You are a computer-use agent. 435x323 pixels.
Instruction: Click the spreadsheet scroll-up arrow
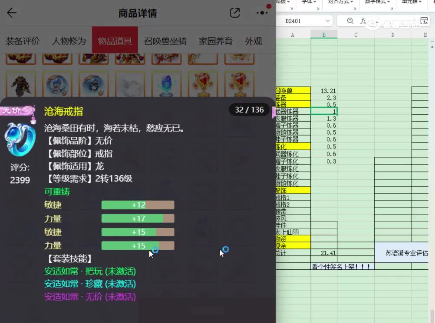pos(432,47)
